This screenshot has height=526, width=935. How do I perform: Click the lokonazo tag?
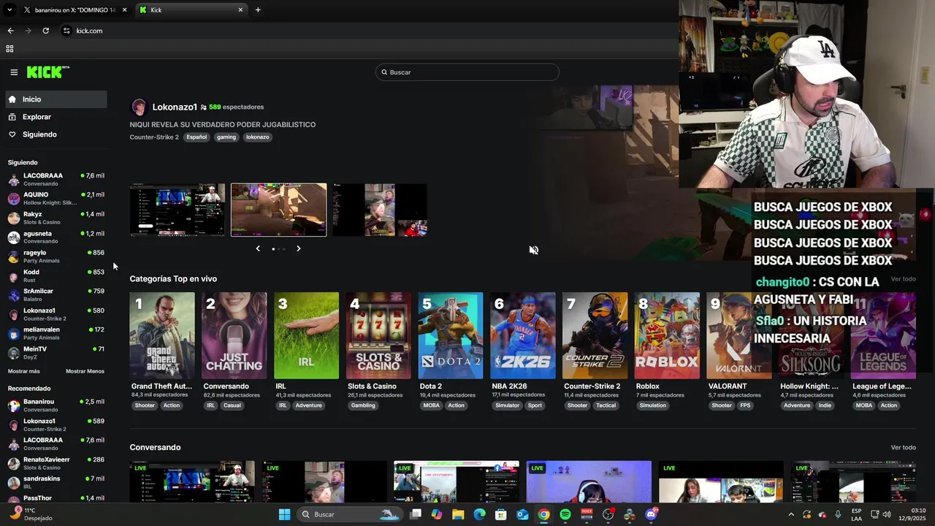257,137
